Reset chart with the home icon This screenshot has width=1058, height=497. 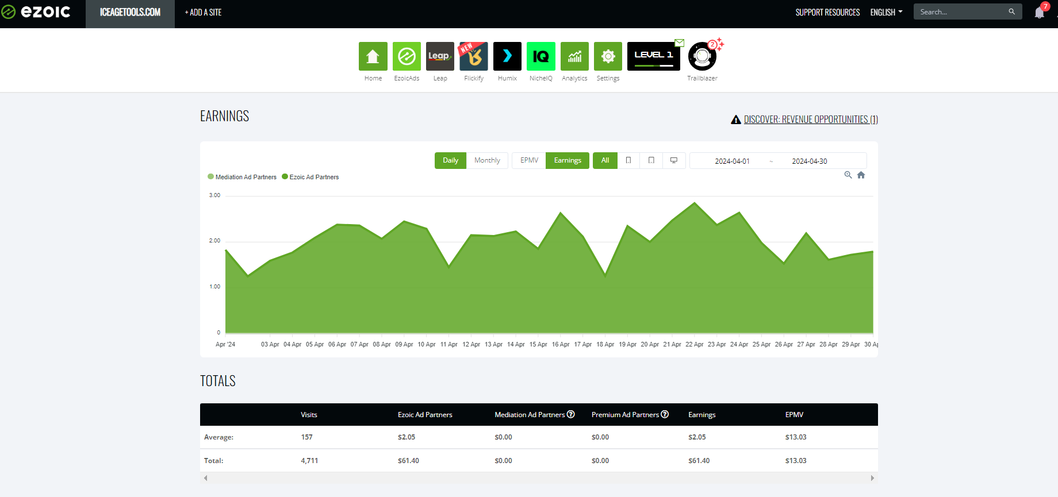pyautogui.click(x=861, y=175)
